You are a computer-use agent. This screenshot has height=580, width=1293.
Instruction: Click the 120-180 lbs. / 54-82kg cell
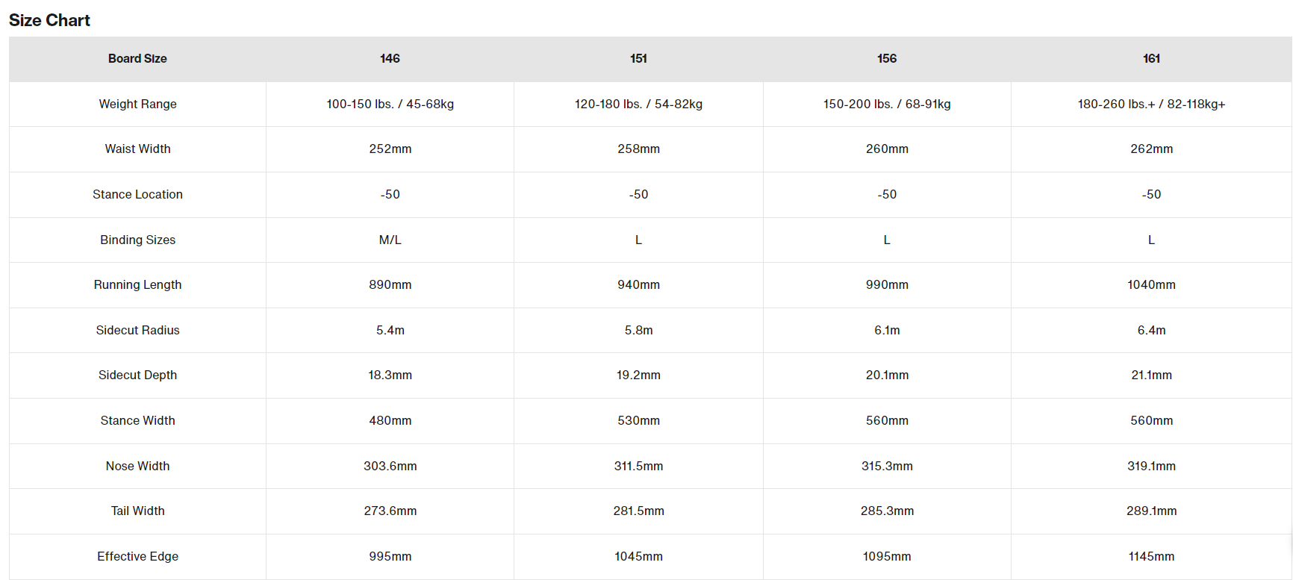click(x=638, y=104)
